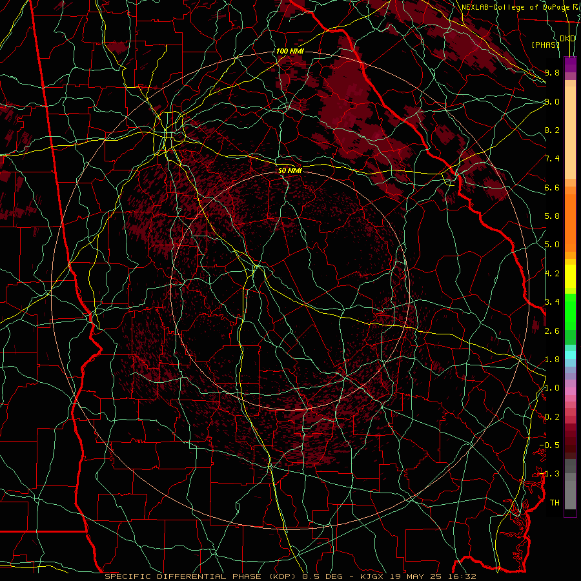Select the 1.8 scale label
Image resolution: width=581 pixels, height=581 pixels.
[552, 360]
